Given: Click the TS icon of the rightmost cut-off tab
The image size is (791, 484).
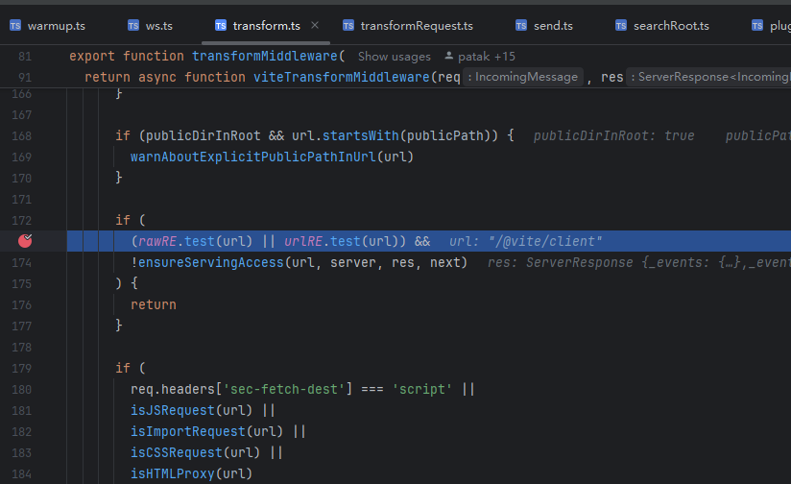Looking at the screenshot, I should click(757, 25).
